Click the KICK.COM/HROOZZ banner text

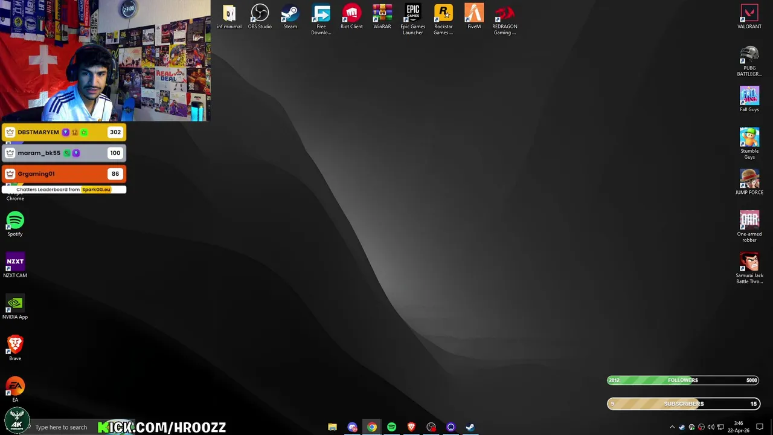pos(162,427)
